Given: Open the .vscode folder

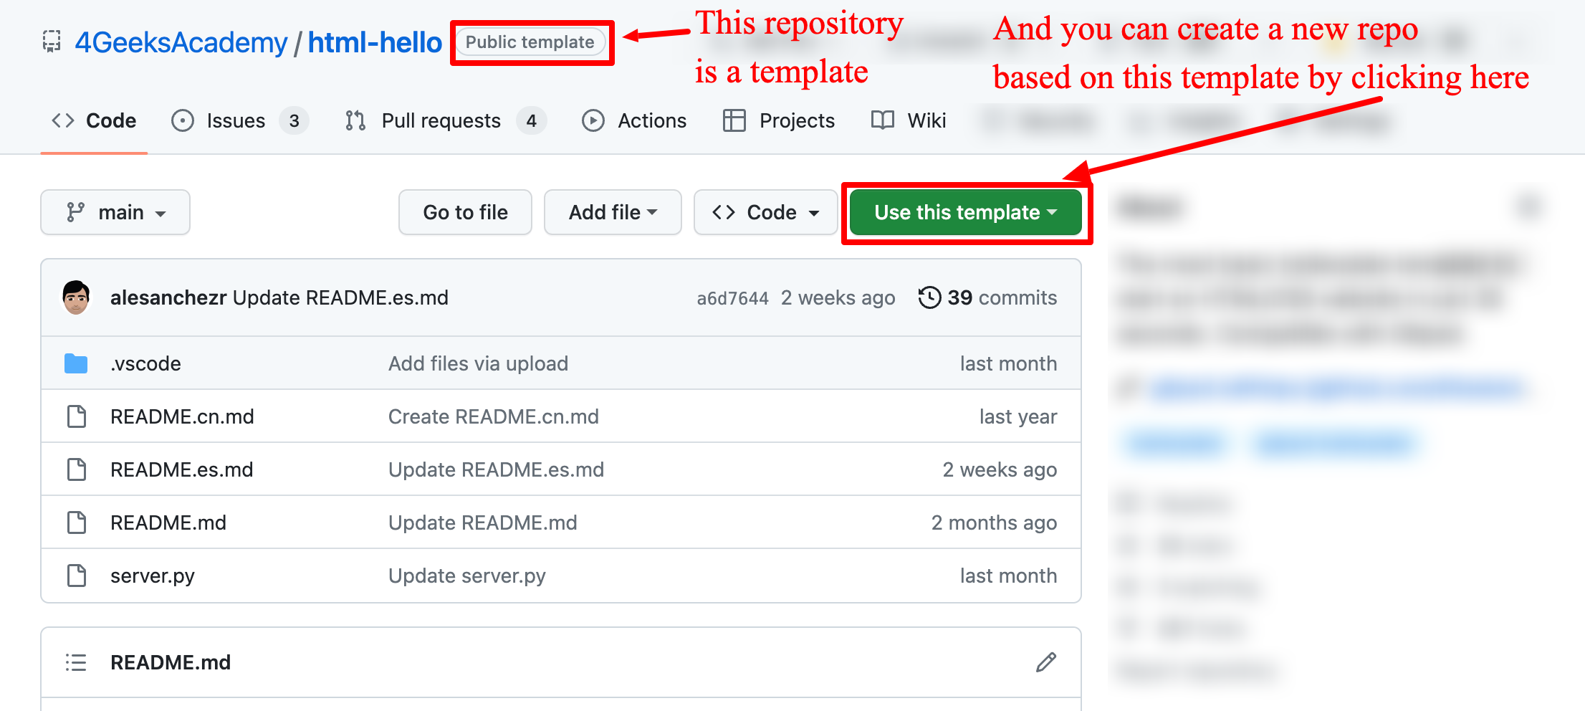Looking at the screenshot, I should [145, 363].
